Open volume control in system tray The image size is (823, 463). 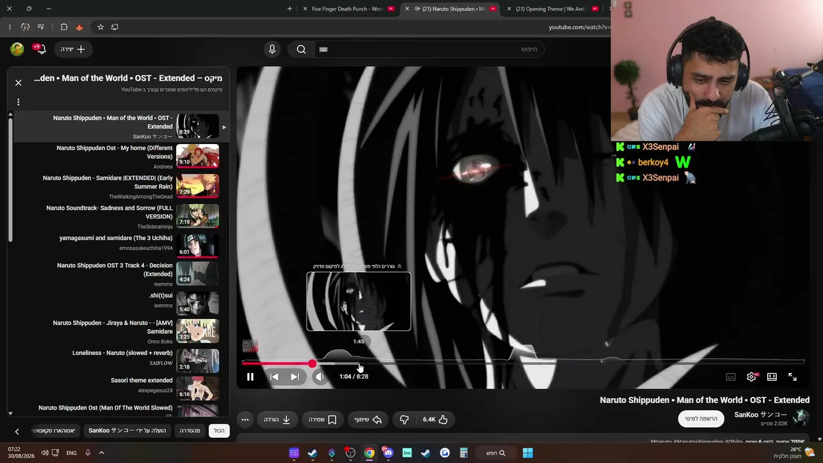coord(44,453)
